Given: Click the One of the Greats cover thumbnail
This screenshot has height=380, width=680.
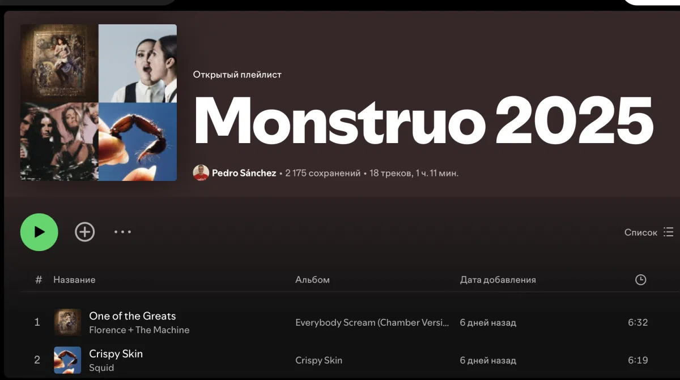Looking at the screenshot, I should (67, 322).
